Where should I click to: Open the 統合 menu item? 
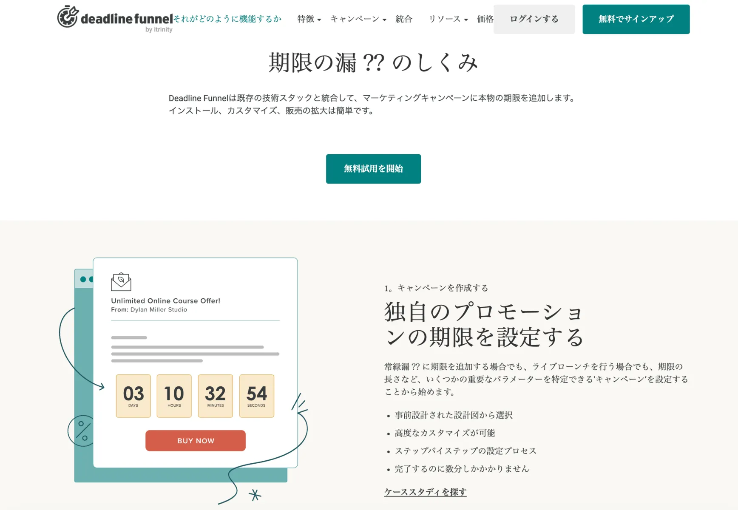pos(403,19)
